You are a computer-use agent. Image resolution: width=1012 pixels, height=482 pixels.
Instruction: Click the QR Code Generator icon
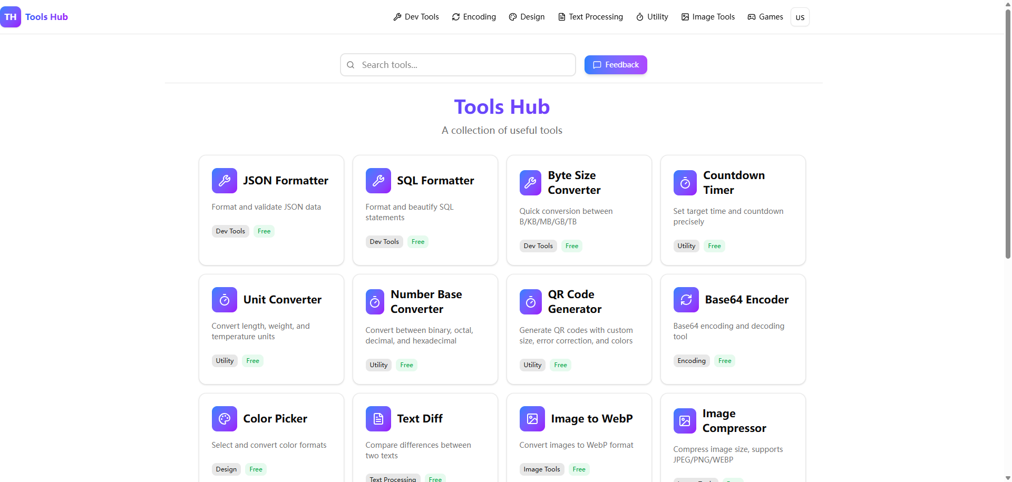(530, 302)
